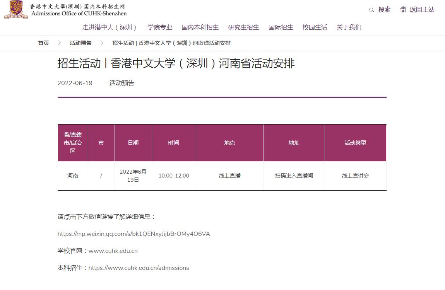Click the 请点击下方微信链接 instruction text

[107, 217]
